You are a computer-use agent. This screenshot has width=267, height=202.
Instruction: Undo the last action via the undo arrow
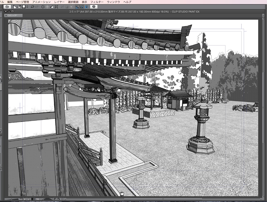point(32,7)
